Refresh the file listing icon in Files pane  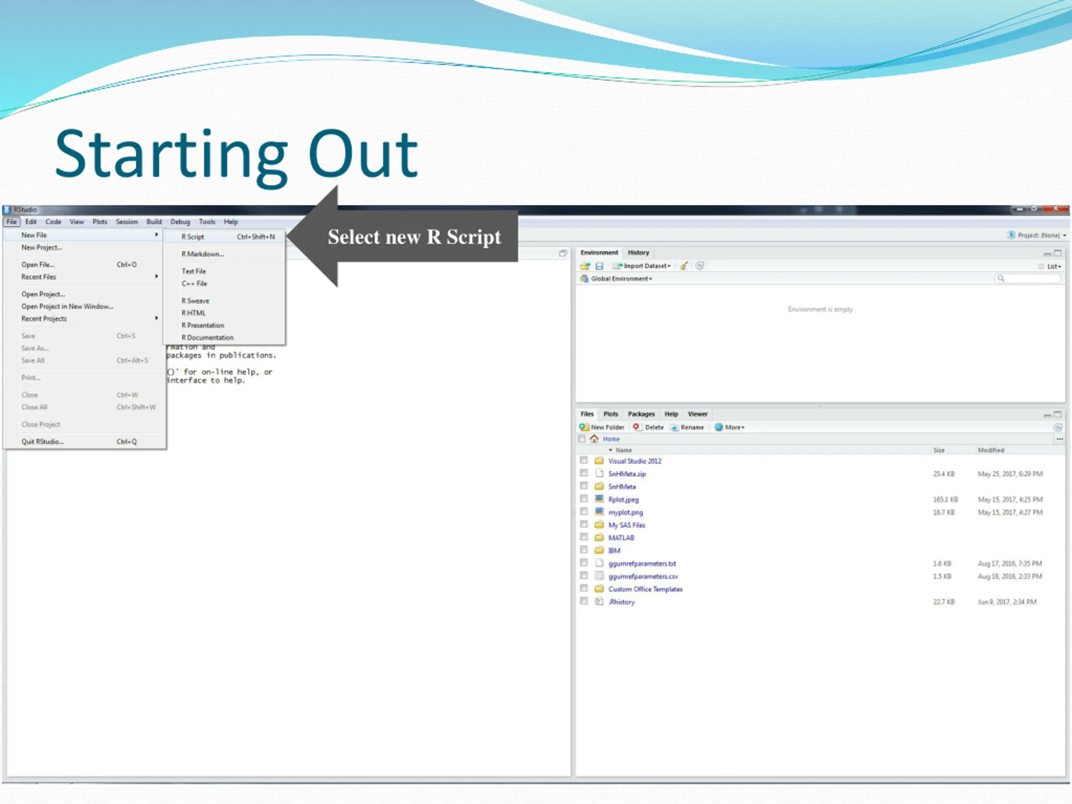[1058, 428]
